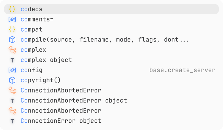Screen dimensions: 223x130
Task: Click the orange class icon beside complex
Action: tap(12, 50)
